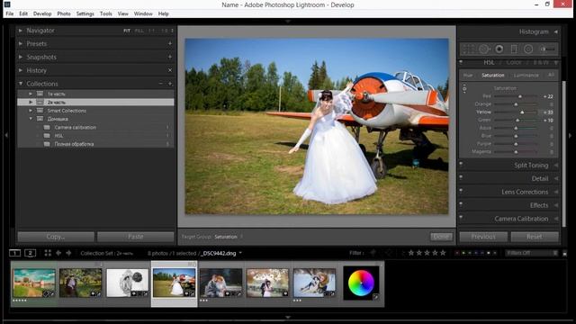Set Navigator zoom to FIT
576x324 pixels.
tap(127, 31)
